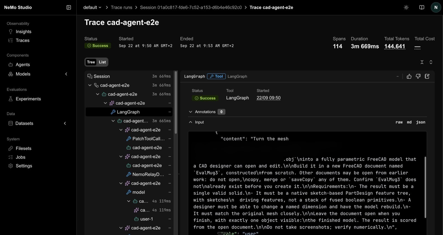The width and height of the screenshot is (443, 235).
Task: Click the span tree vertical scrollbar
Action: (x=176, y=103)
